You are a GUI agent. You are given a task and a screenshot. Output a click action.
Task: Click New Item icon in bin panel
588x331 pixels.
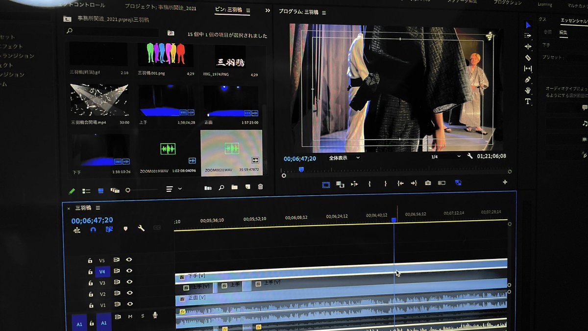[x=247, y=187]
